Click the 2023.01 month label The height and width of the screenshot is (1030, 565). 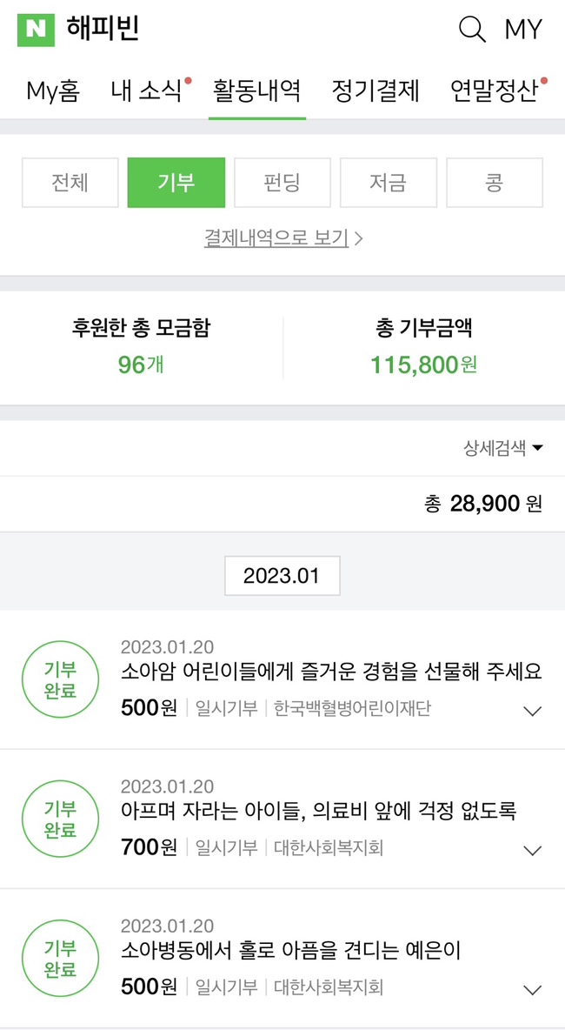pyautogui.click(x=282, y=576)
